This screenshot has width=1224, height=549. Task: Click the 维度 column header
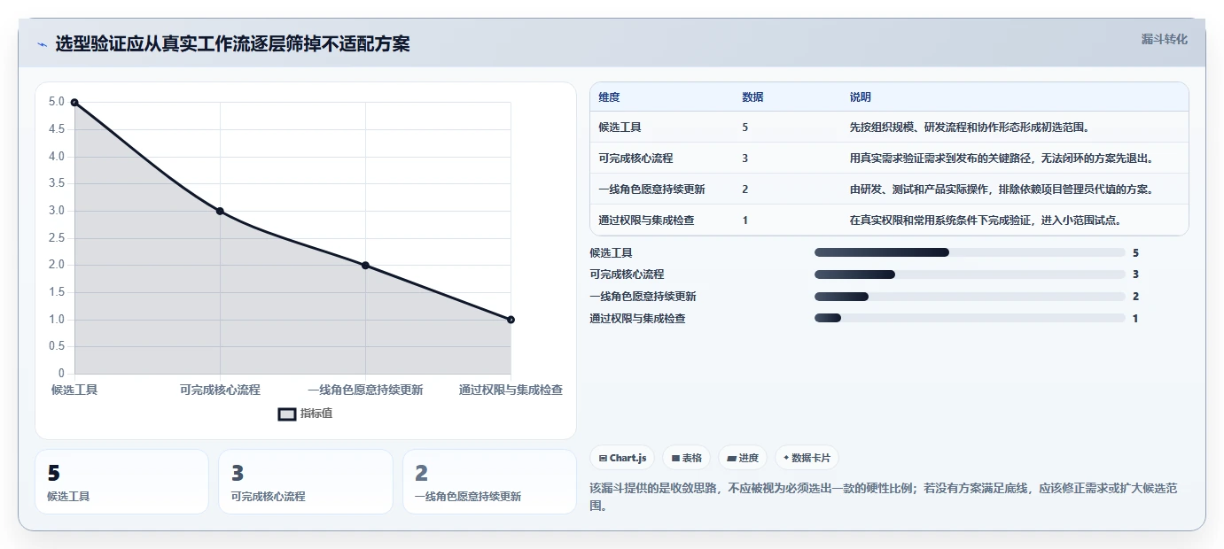coord(609,97)
